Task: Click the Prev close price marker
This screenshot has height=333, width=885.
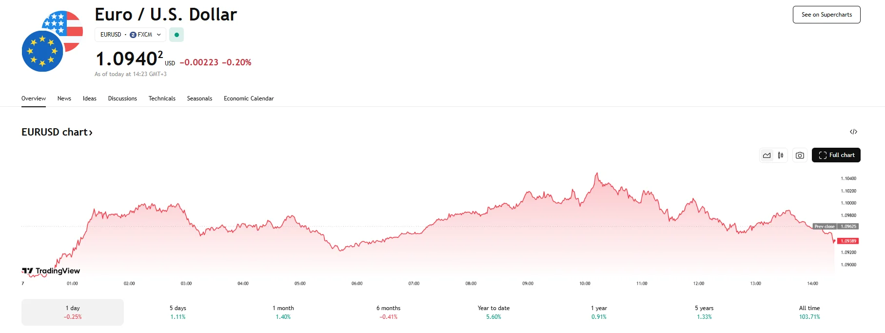Action: click(835, 226)
